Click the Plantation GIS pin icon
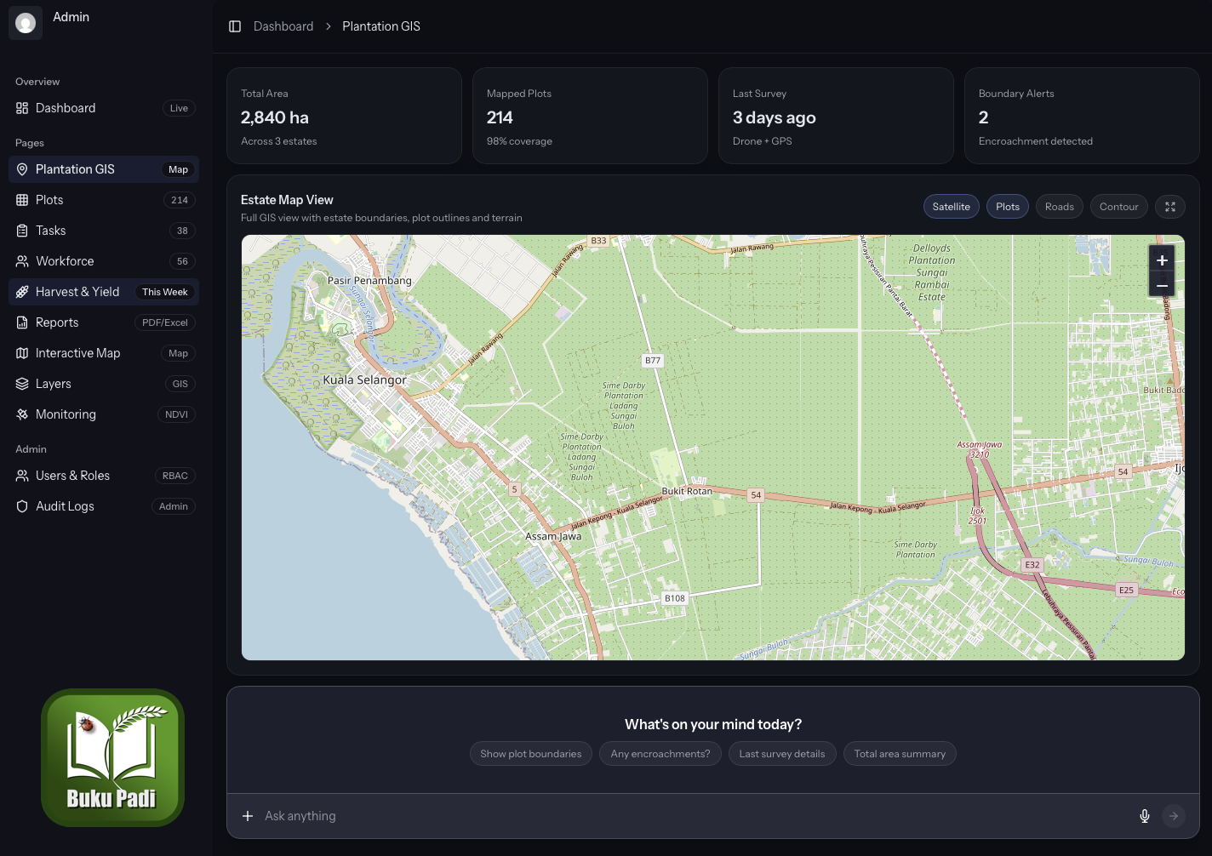 (22, 169)
